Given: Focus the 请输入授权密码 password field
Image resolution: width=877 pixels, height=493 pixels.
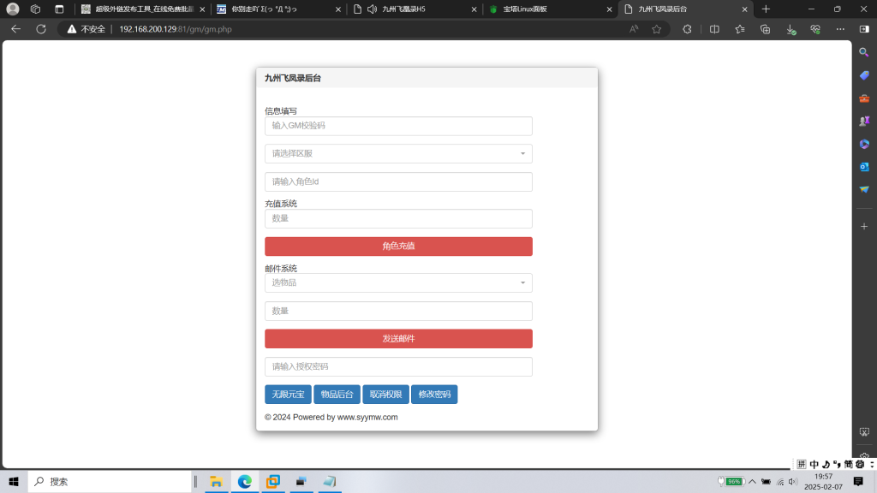Looking at the screenshot, I should pos(398,367).
